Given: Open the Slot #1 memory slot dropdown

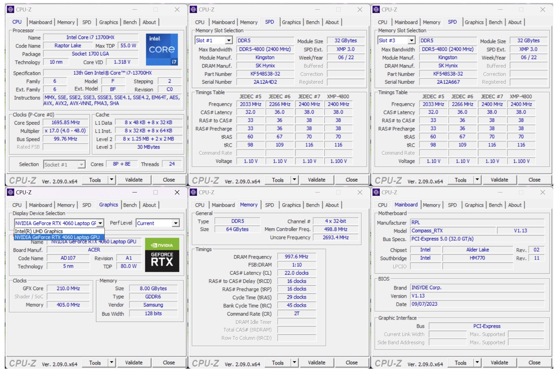Looking at the screenshot, I should [229, 40].
